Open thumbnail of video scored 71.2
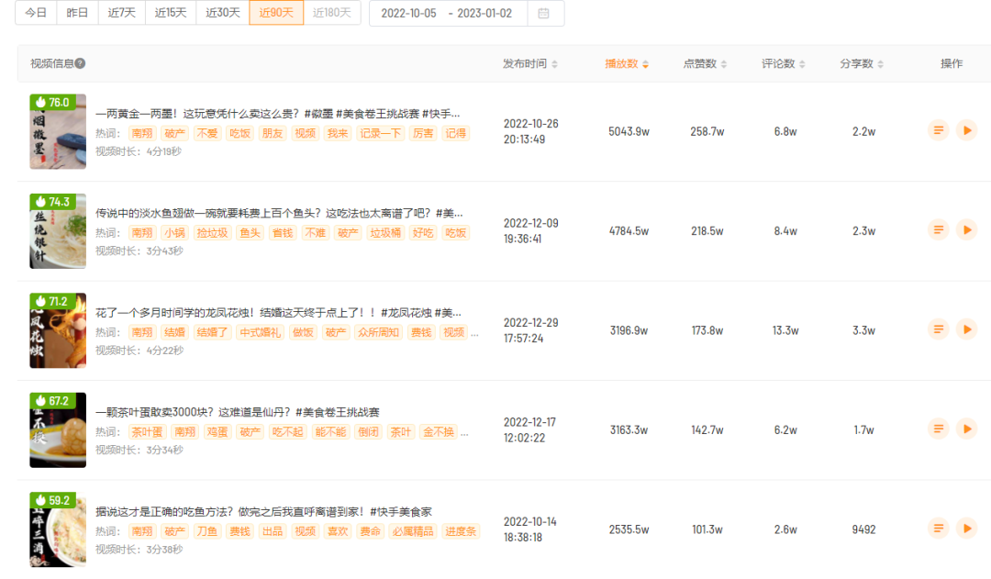 (x=58, y=330)
